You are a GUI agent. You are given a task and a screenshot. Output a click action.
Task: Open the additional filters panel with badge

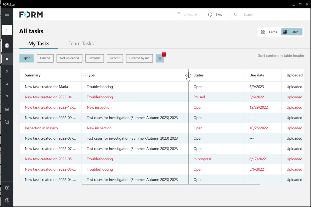pyautogui.click(x=160, y=58)
